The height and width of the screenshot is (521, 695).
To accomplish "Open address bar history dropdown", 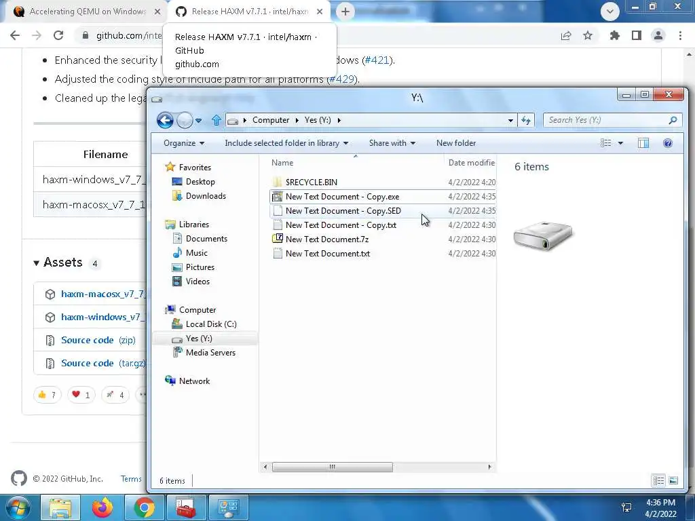I will pyautogui.click(x=510, y=121).
